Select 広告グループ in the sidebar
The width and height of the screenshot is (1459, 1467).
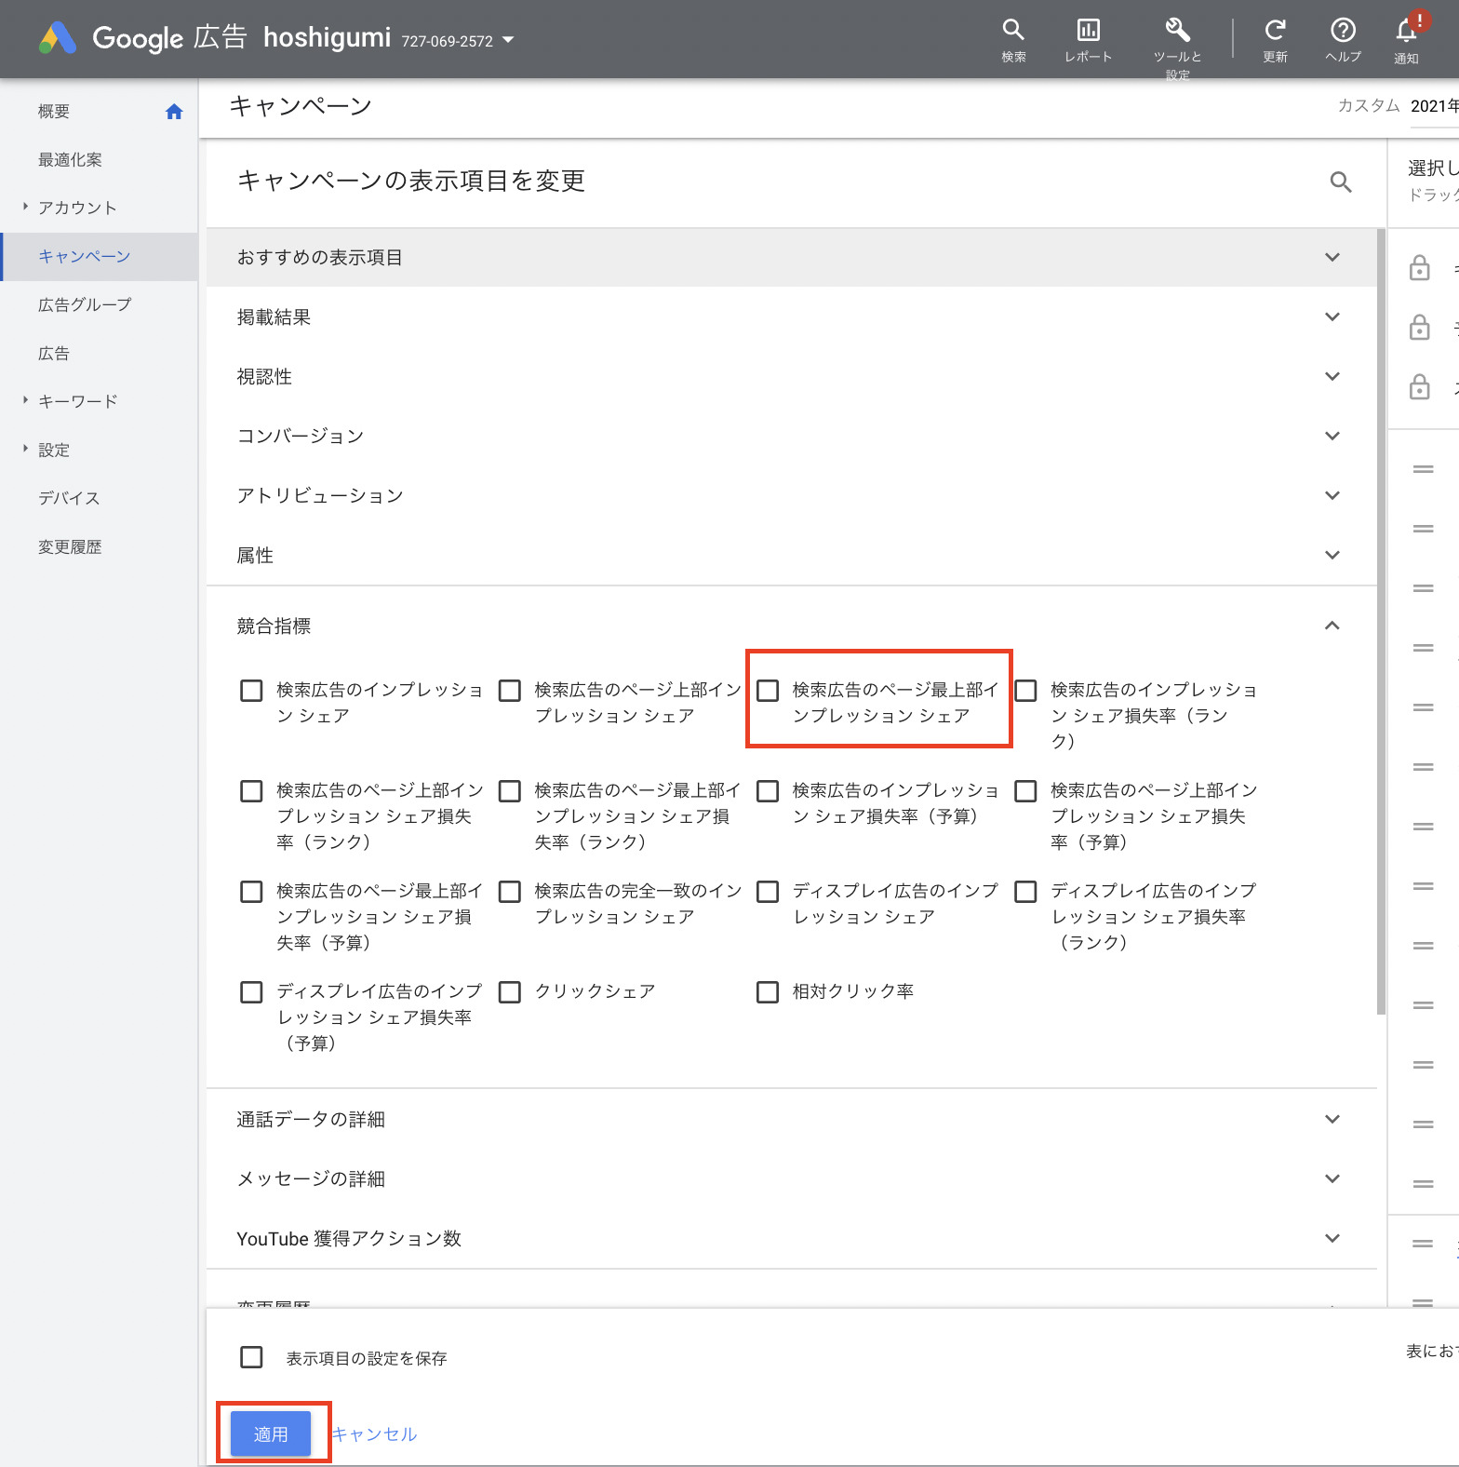pos(85,304)
